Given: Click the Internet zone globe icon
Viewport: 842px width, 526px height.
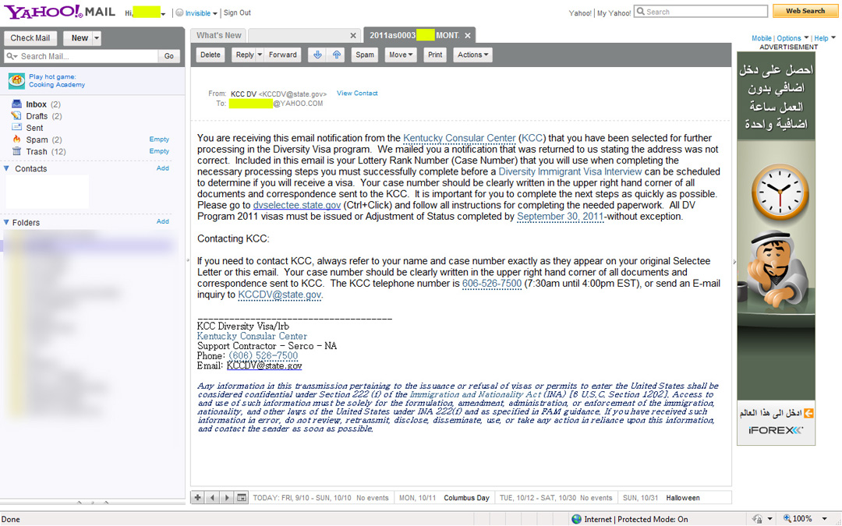Looking at the screenshot, I should click(x=576, y=519).
